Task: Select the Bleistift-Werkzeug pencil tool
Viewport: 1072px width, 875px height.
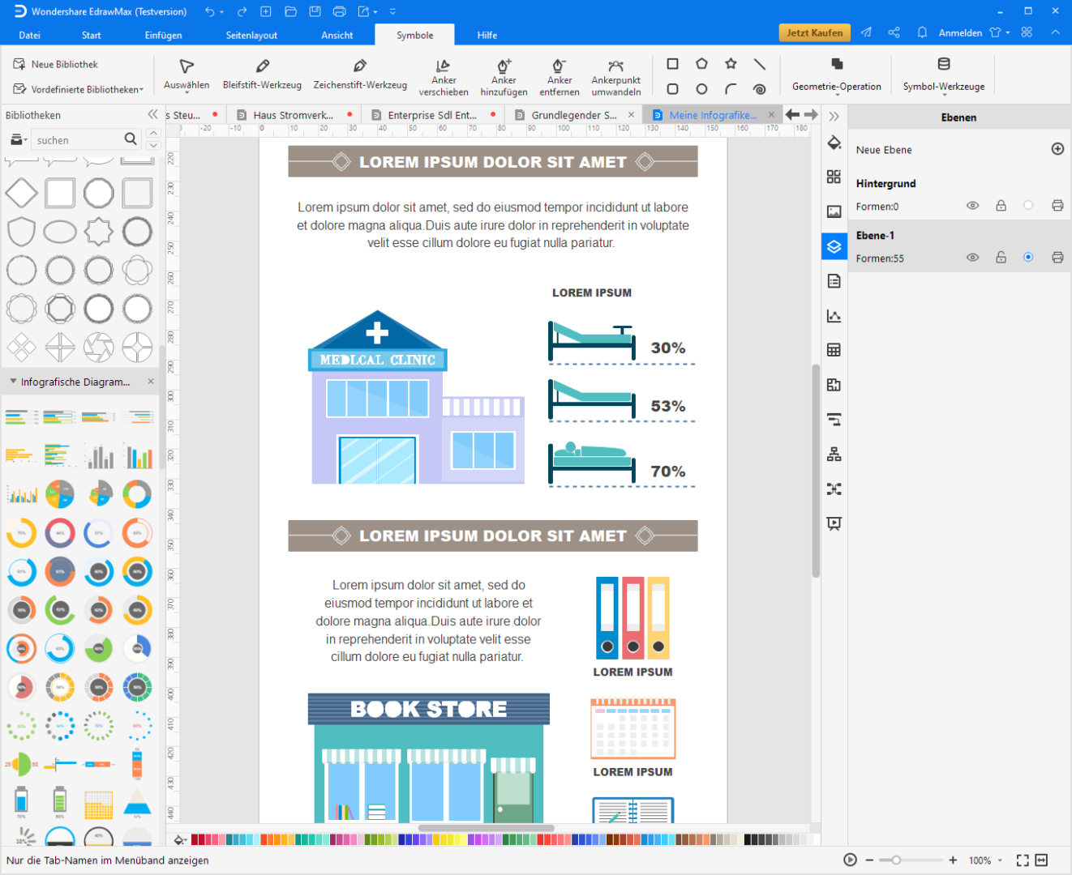Action: click(x=262, y=74)
